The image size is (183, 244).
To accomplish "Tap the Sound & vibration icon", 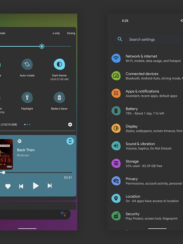I will pos(116,146).
